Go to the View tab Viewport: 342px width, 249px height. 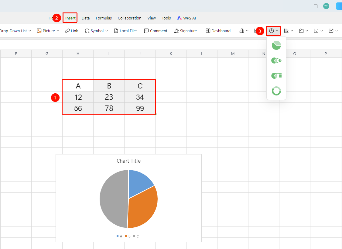[152, 18]
